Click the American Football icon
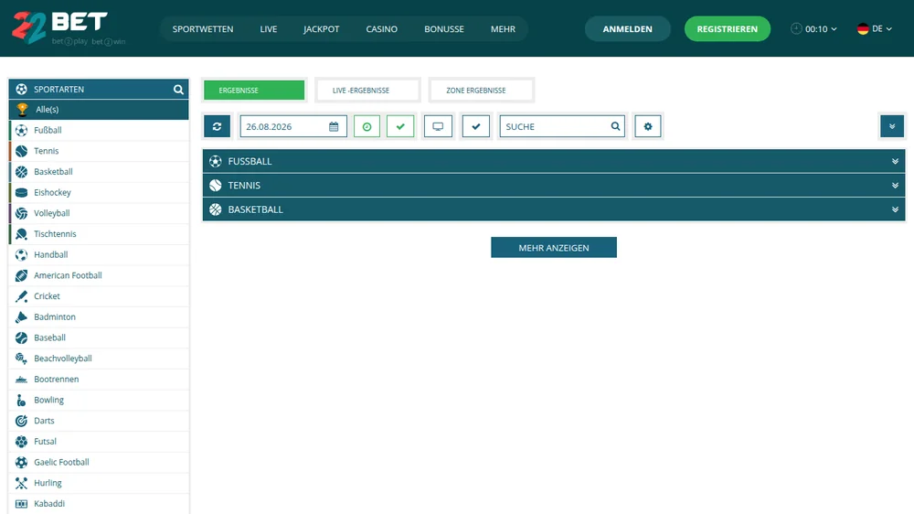Image resolution: width=914 pixels, height=514 pixels. pyautogui.click(x=22, y=275)
